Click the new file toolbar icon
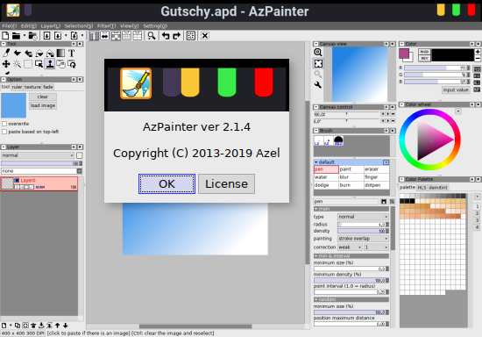Viewport: 482px width, 337px height. pos(5,36)
